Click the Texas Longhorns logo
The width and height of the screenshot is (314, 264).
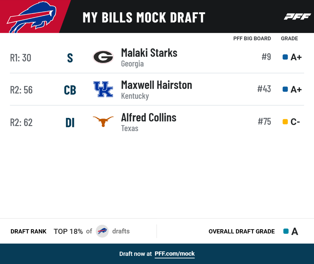[x=103, y=121]
